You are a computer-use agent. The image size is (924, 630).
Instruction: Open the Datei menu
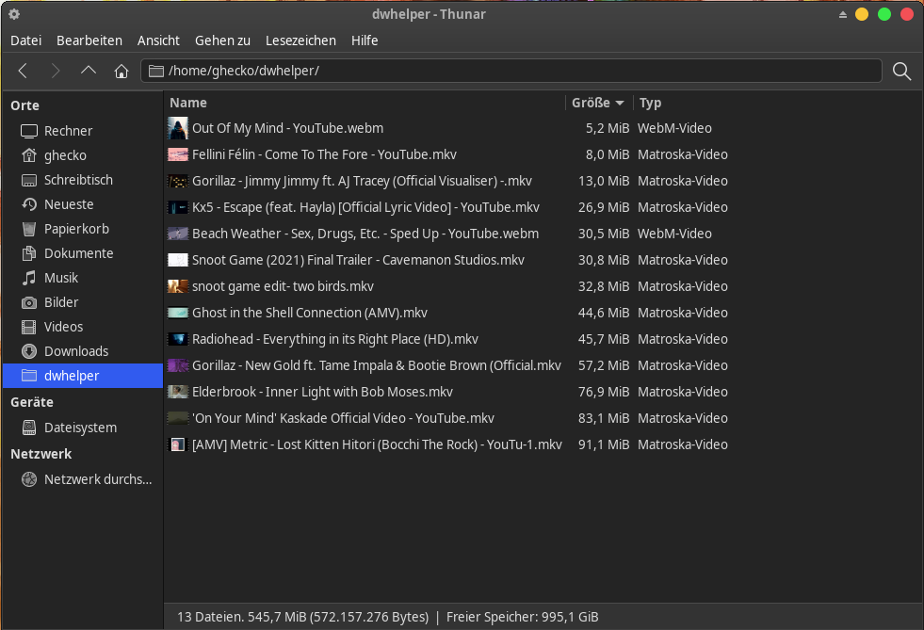tap(26, 40)
